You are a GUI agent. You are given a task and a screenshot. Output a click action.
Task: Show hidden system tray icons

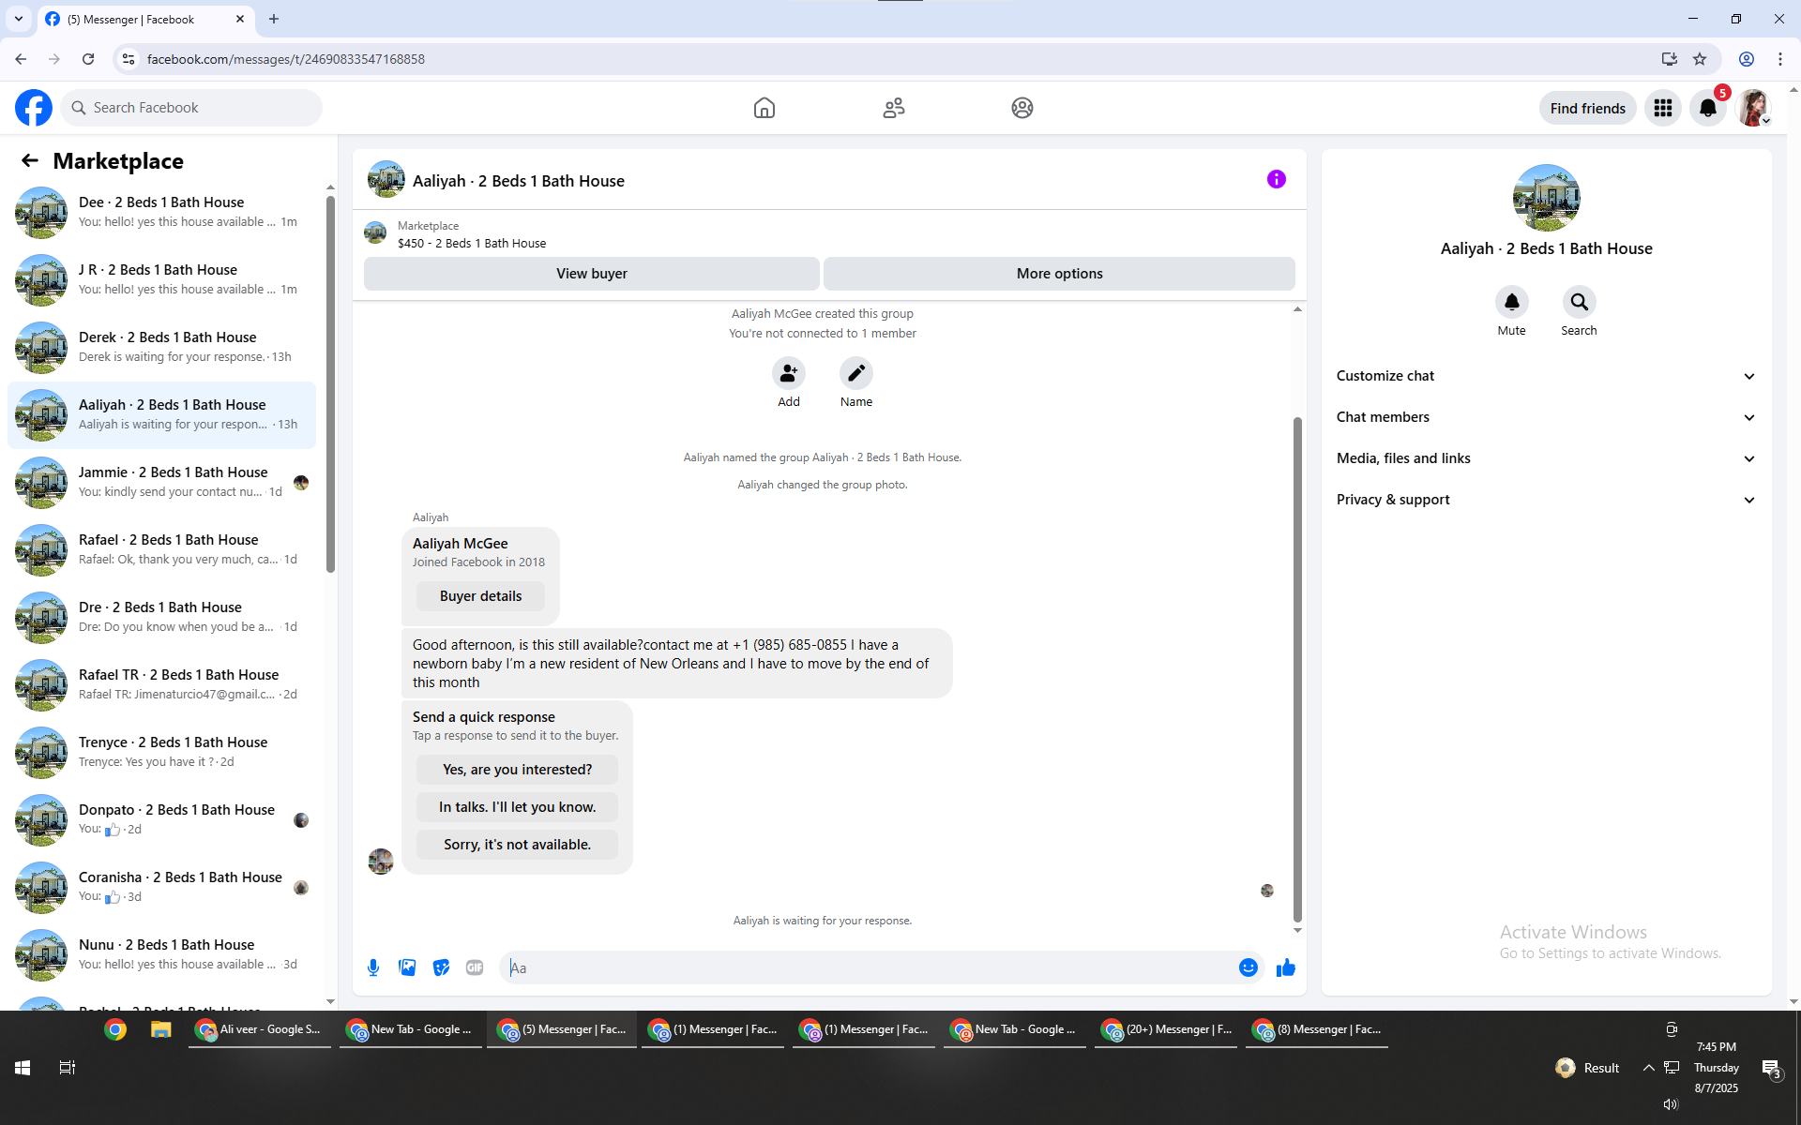(x=1648, y=1068)
